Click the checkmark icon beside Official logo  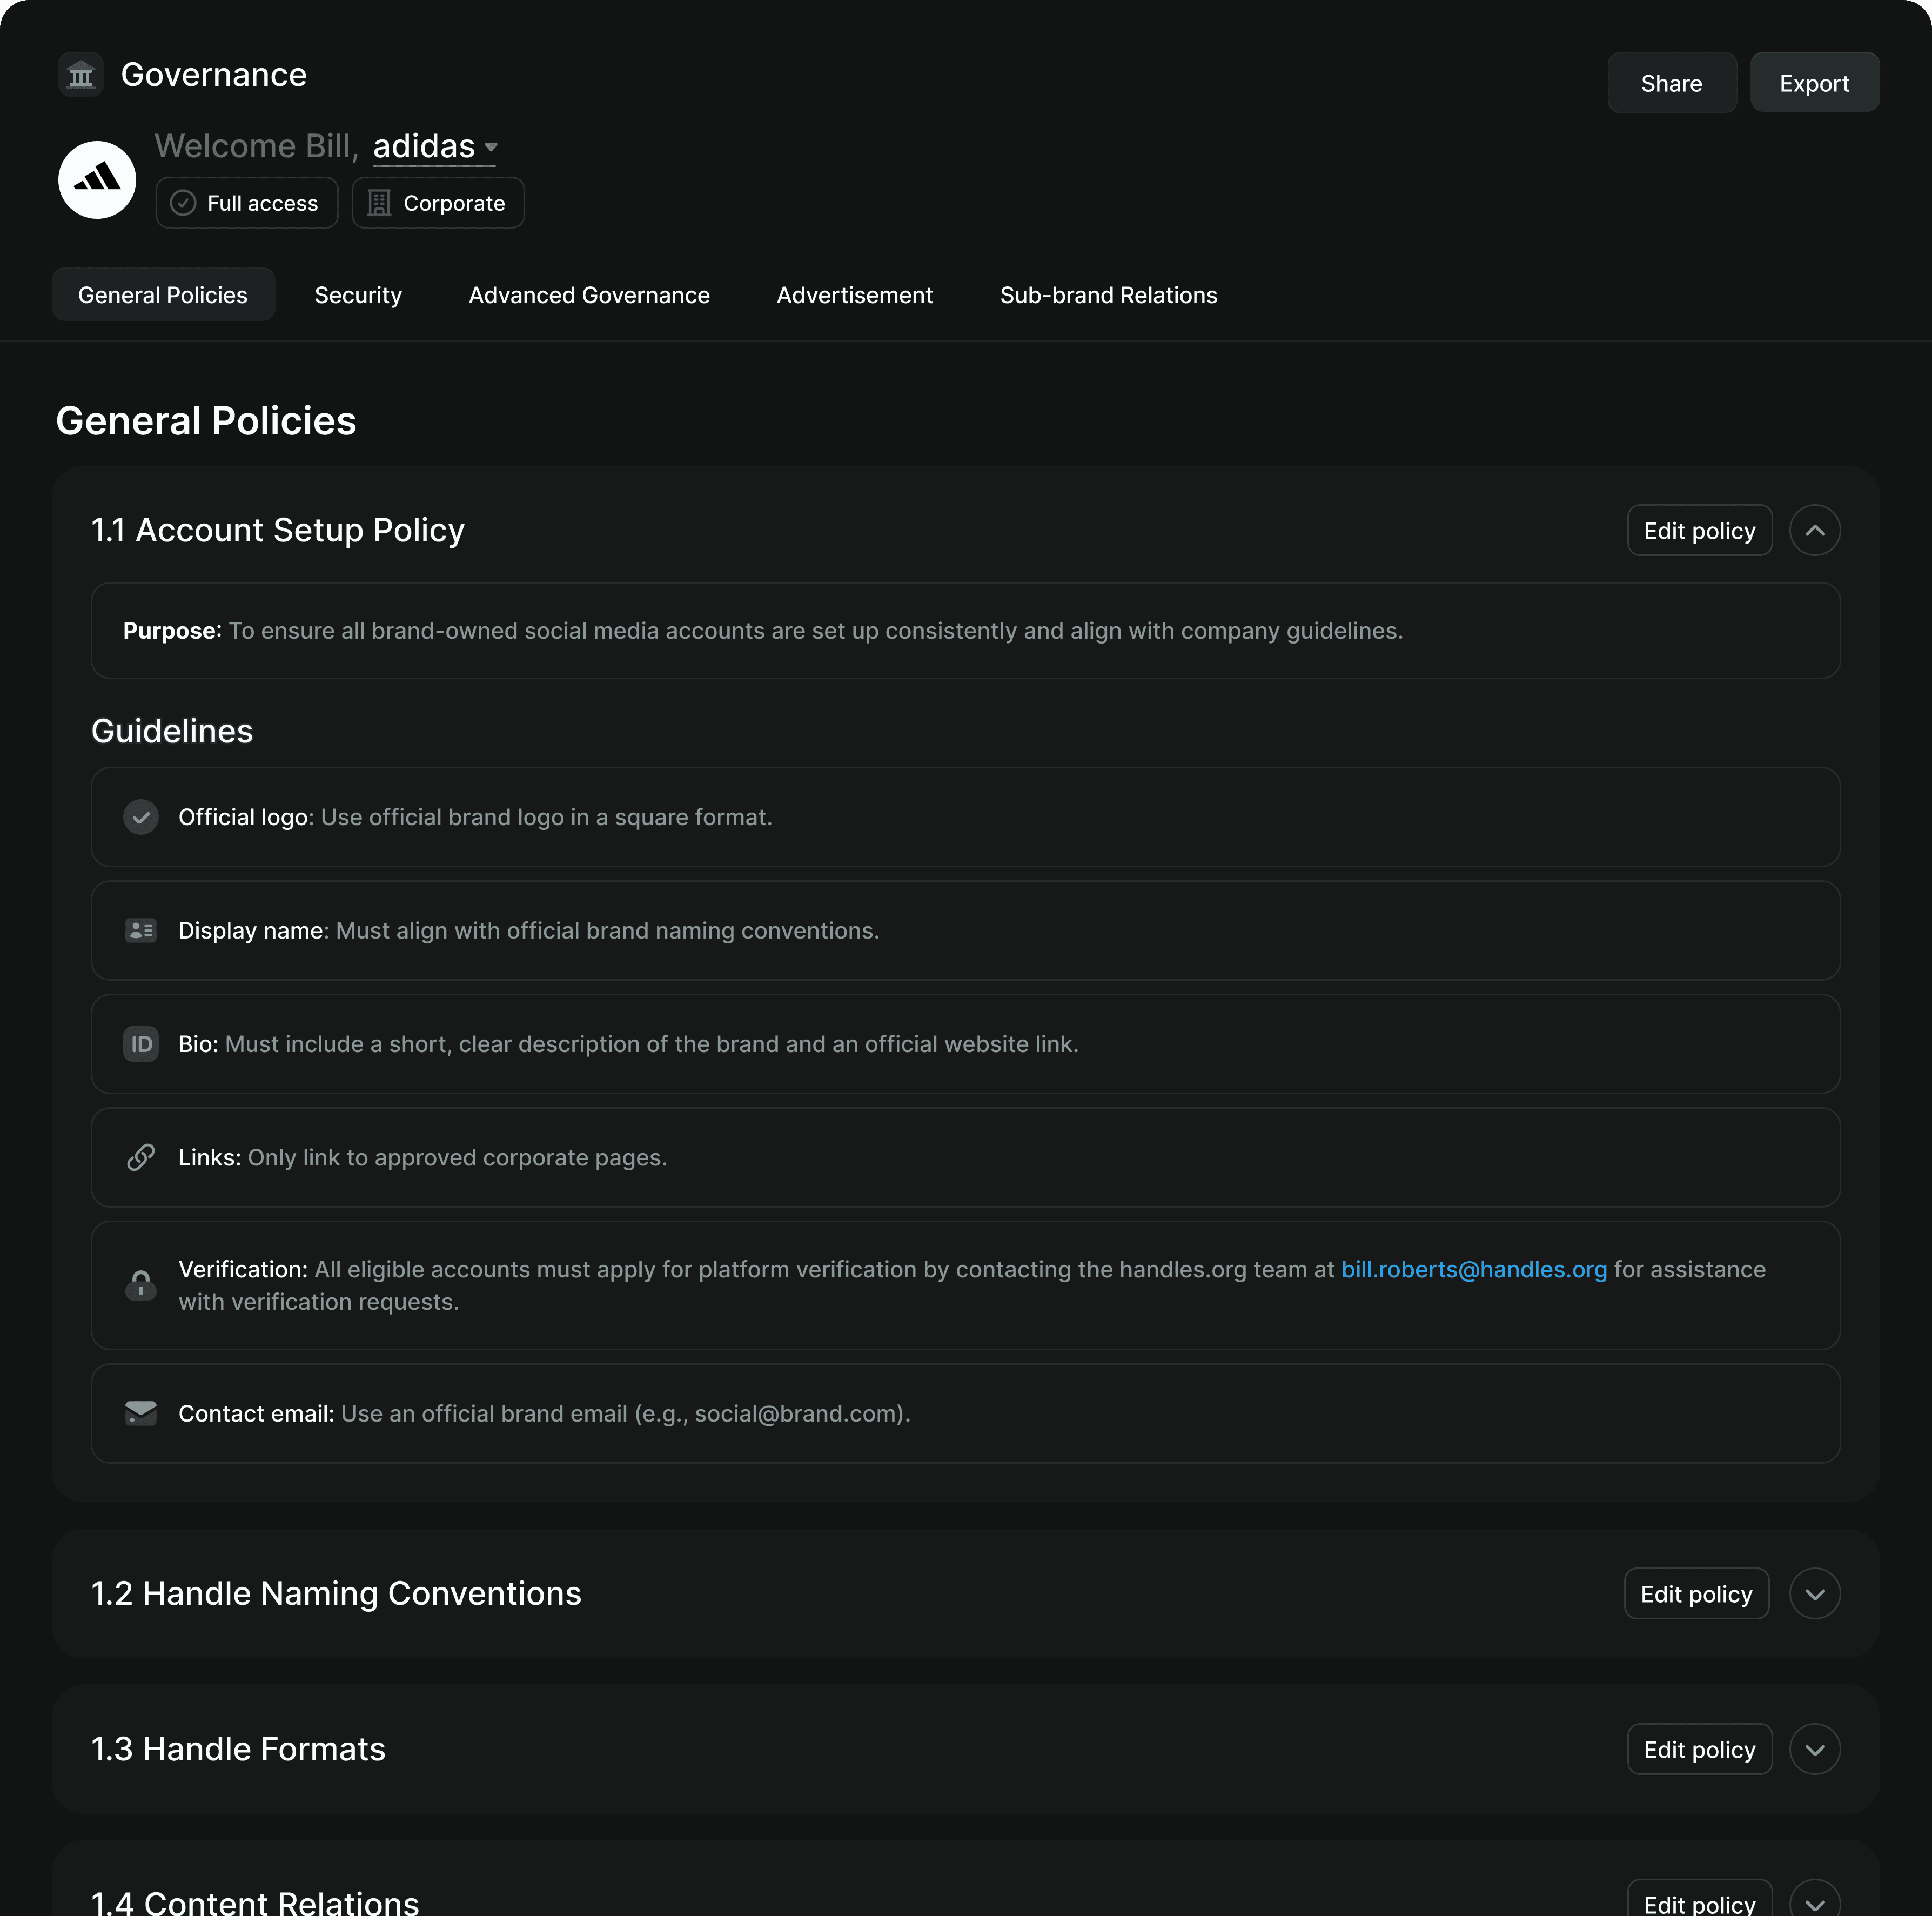(x=141, y=817)
